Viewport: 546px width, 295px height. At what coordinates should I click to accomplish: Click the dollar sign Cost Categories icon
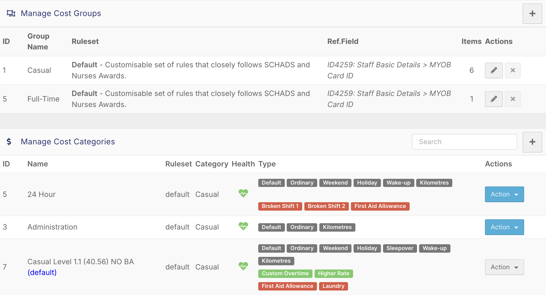(x=9, y=142)
